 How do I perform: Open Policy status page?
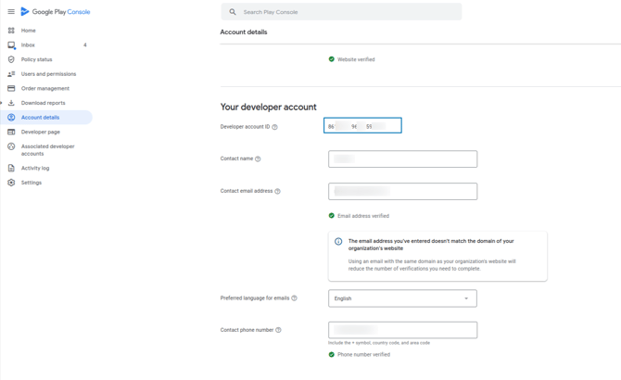tap(36, 59)
